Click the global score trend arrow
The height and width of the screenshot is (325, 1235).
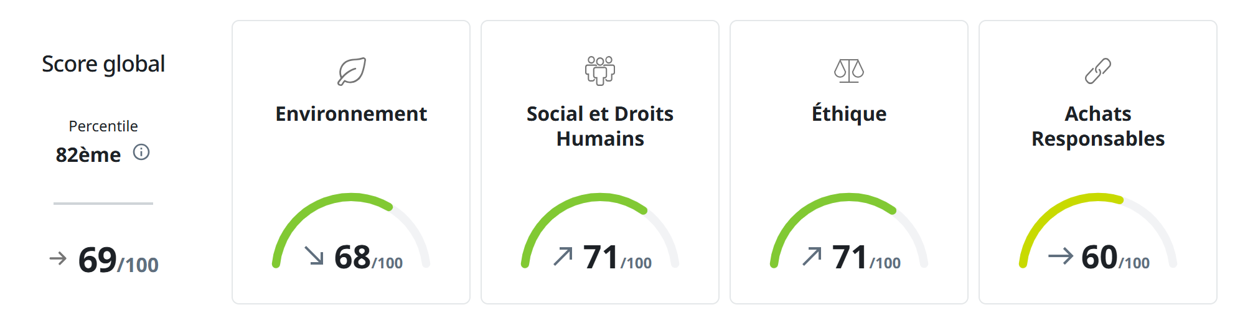[x=58, y=258]
